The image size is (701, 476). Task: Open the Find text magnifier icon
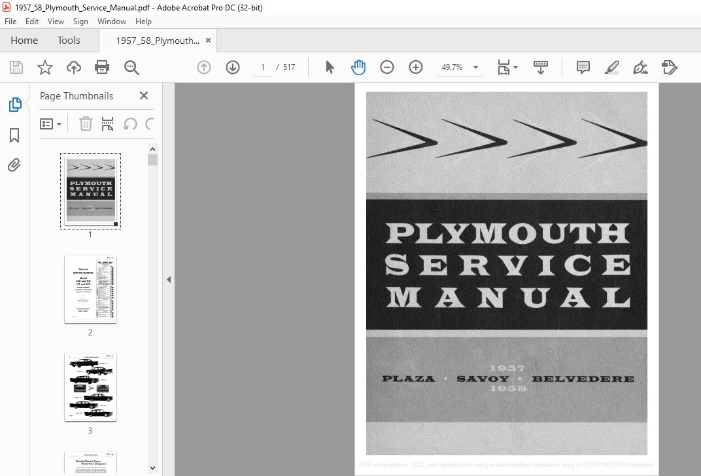[x=131, y=67]
